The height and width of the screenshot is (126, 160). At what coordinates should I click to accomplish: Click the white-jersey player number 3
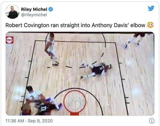35,97
